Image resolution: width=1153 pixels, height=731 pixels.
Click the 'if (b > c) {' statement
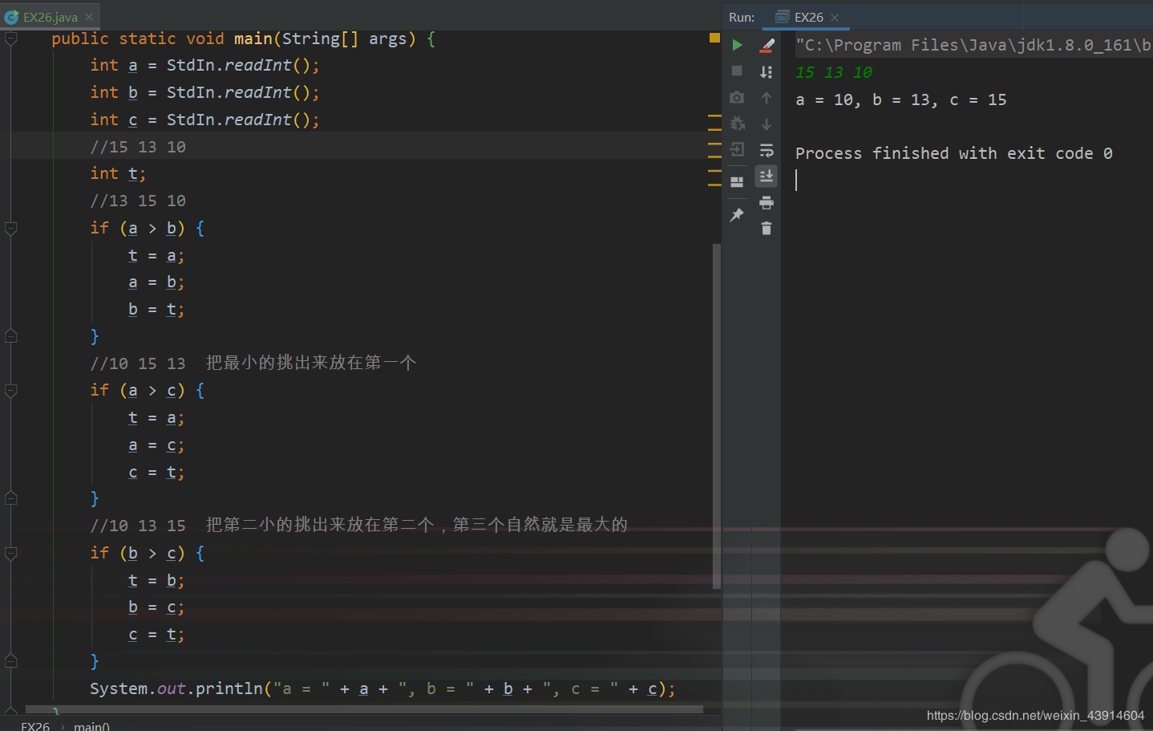(x=148, y=553)
